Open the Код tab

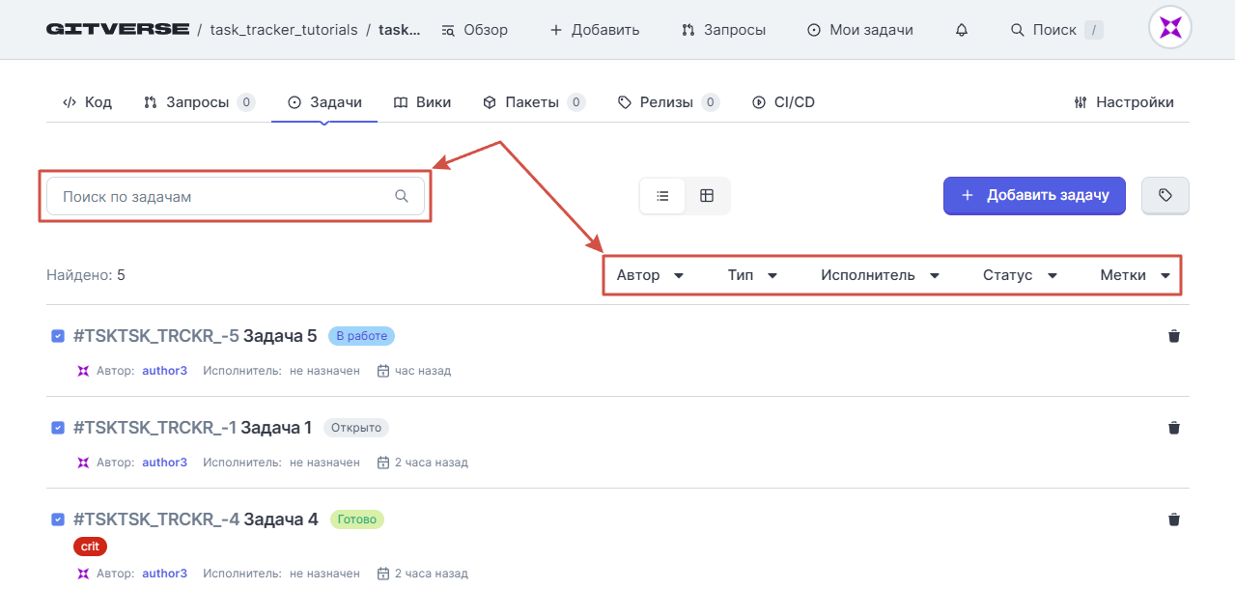coord(87,102)
